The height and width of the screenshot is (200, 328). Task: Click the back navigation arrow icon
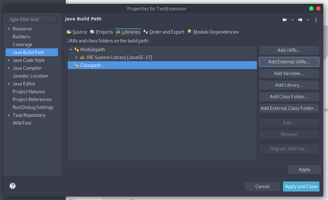coord(285,20)
